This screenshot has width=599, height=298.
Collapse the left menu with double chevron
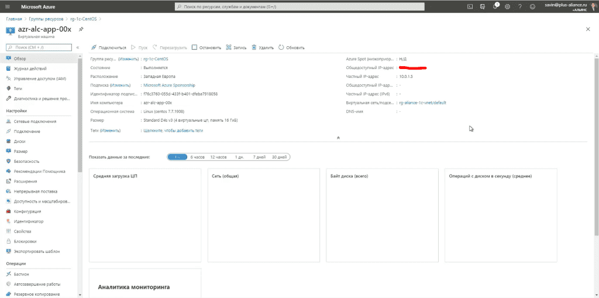78,47
